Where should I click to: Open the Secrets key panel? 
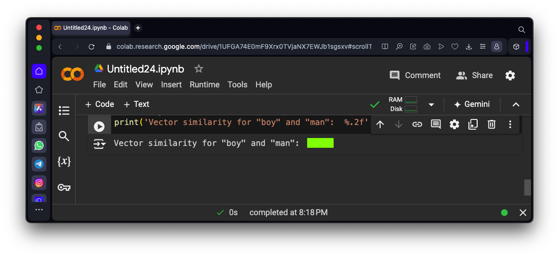pos(64,187)
